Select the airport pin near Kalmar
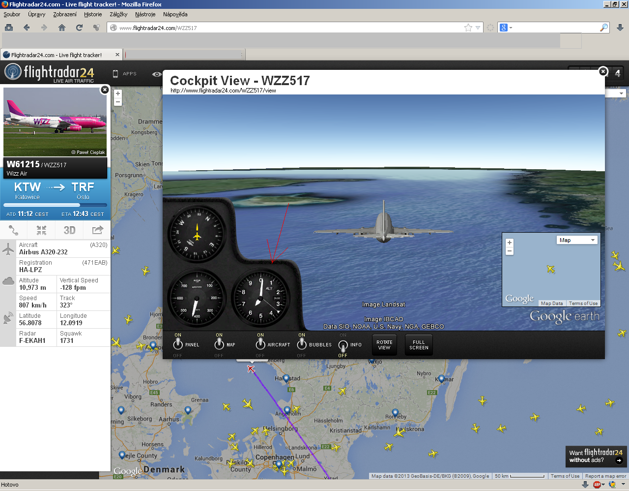 coord(441,379)
